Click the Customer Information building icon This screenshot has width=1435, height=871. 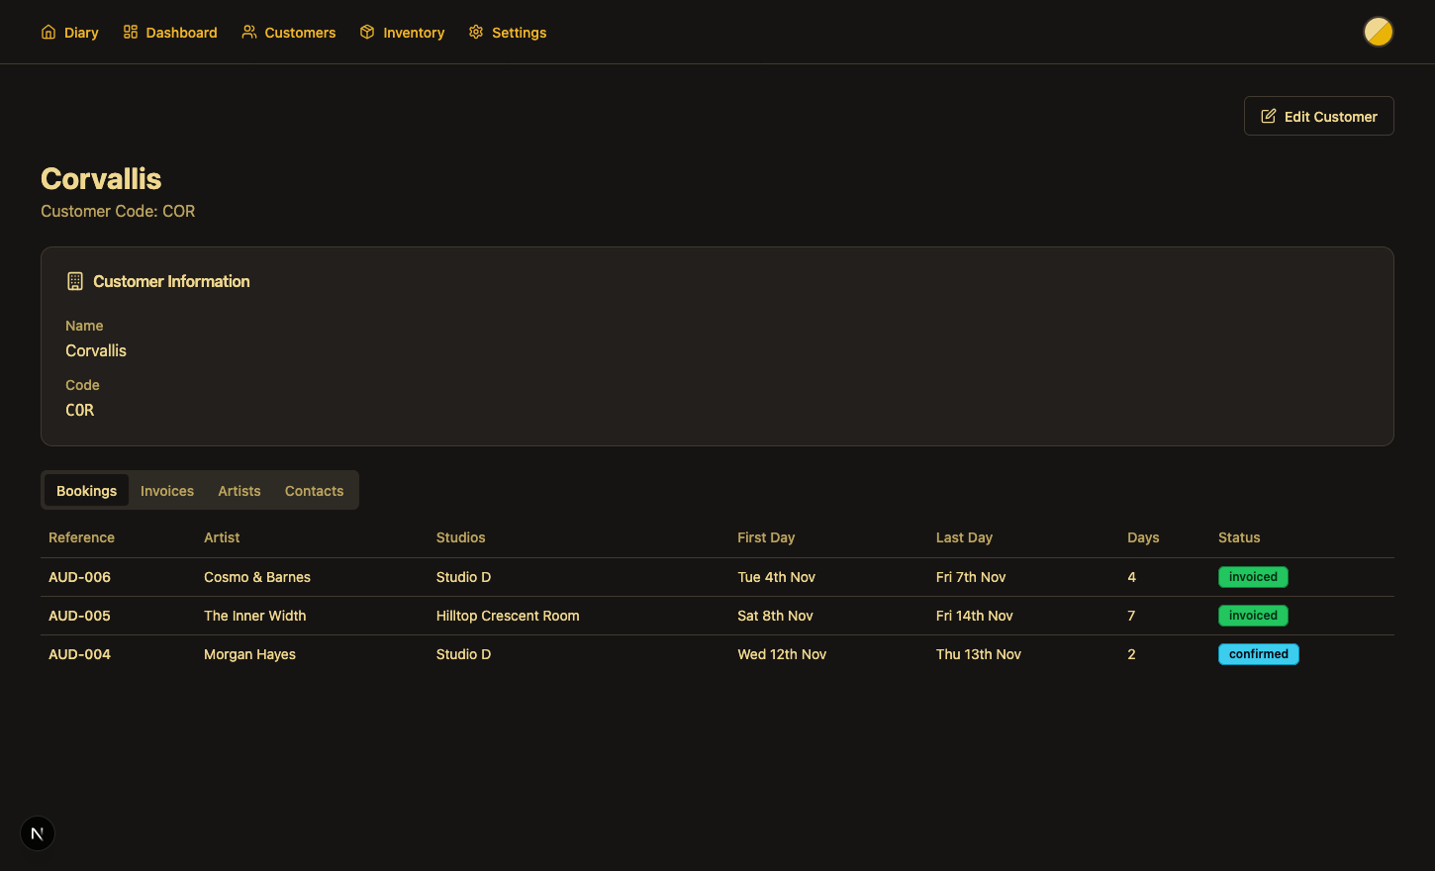pos(75,281)
